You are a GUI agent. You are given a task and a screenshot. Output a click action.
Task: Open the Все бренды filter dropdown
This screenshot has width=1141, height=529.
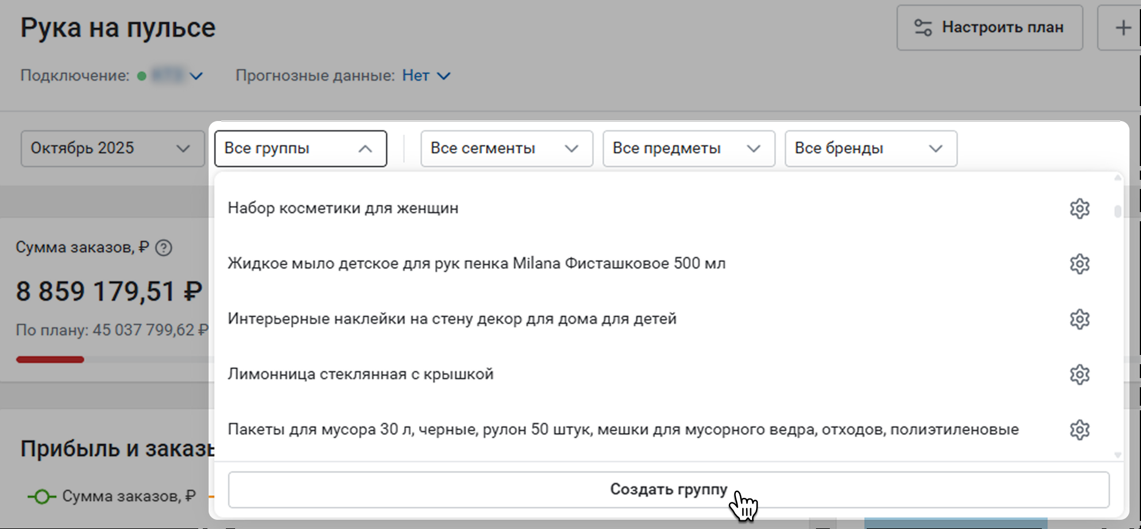click(x=870, y=149)
